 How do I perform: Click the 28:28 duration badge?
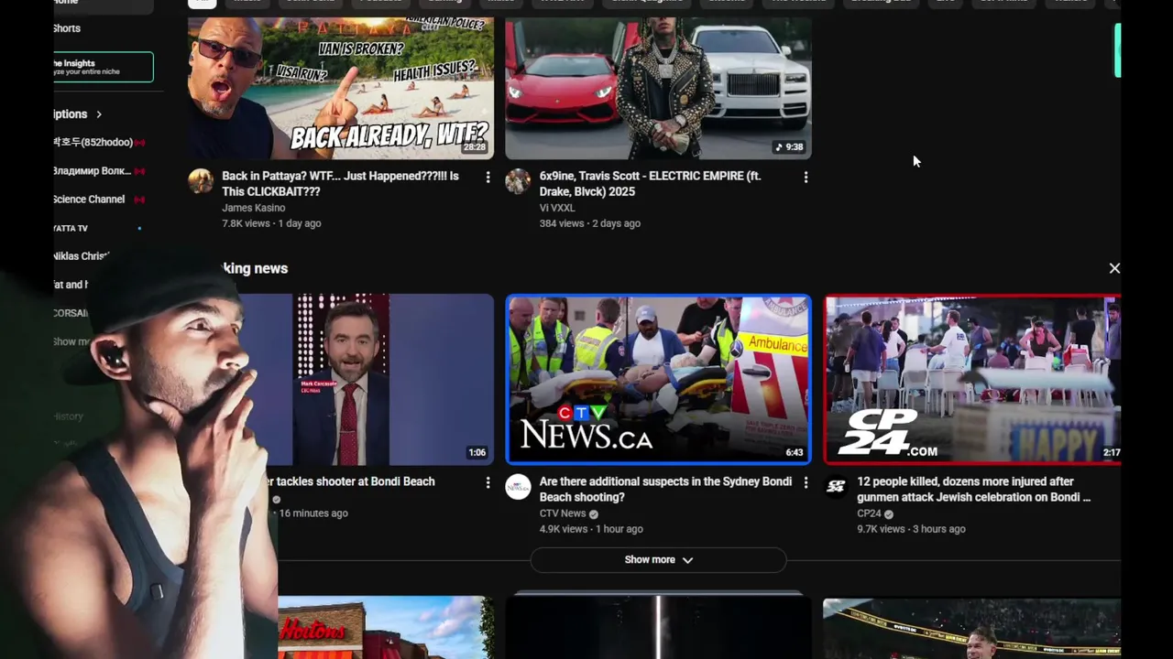tap(474, 146)
